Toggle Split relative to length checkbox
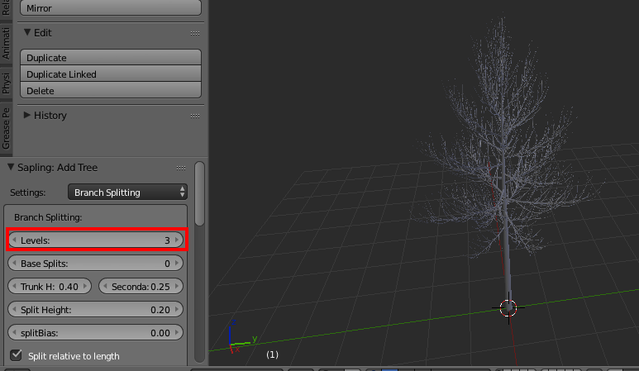Screen dimensions: 639x371 click(16, 355)
